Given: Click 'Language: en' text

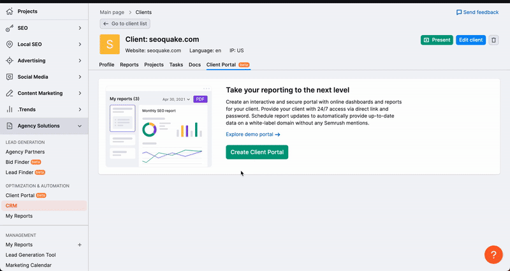Looking at the screenshot, I should pyautogui.click(x=205, y=50).
